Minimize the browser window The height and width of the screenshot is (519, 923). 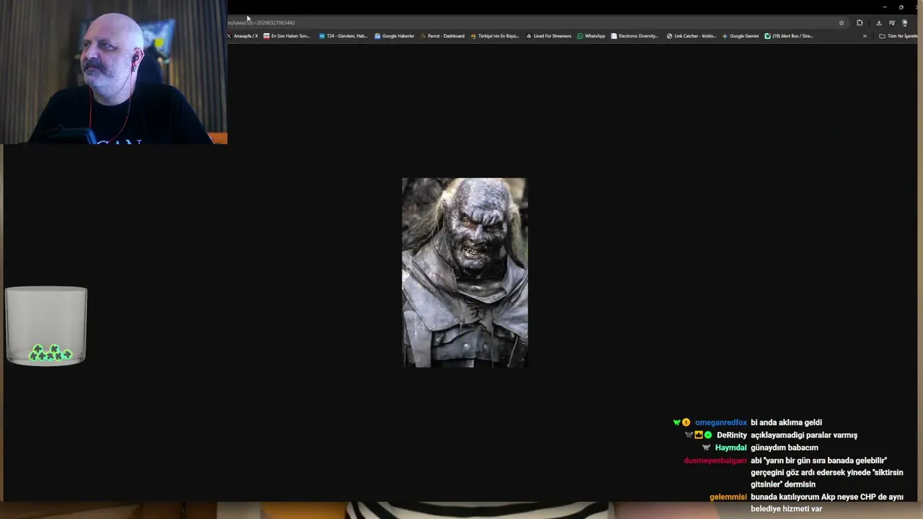click(x=884, y=7)
